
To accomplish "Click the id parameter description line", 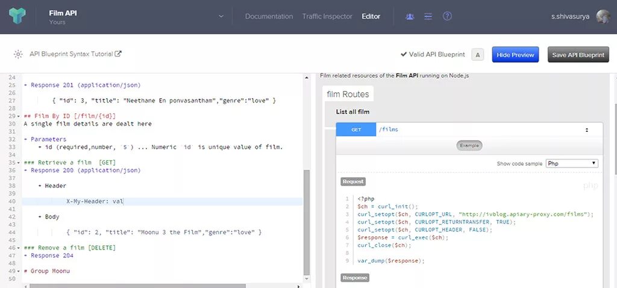I will coord(160,147).
